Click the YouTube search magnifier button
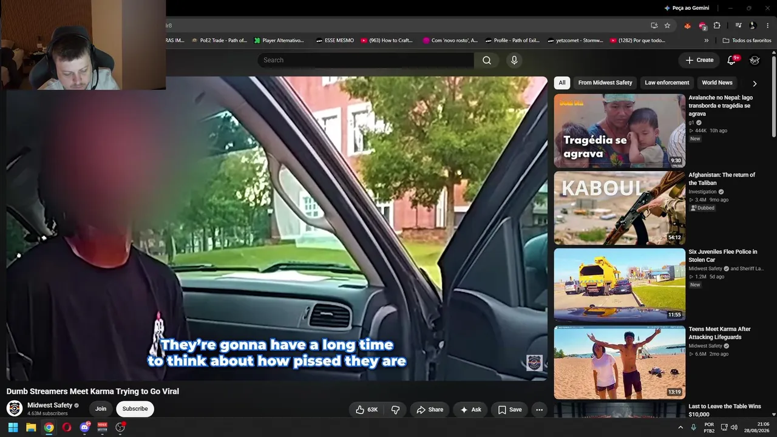Image resolution: width=777 pixels, height=437 pixels. (x=487, y=60)
